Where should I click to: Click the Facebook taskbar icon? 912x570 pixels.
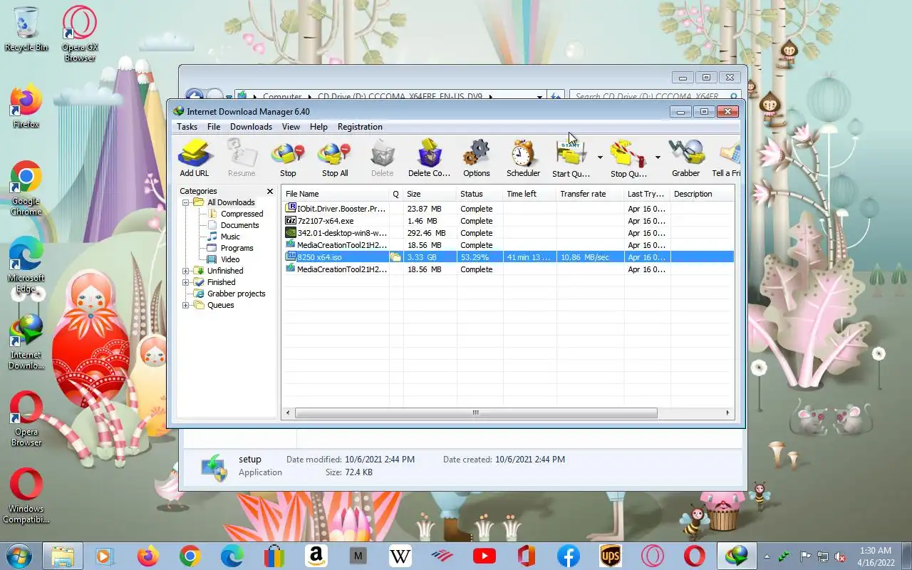tap(569, 556)
